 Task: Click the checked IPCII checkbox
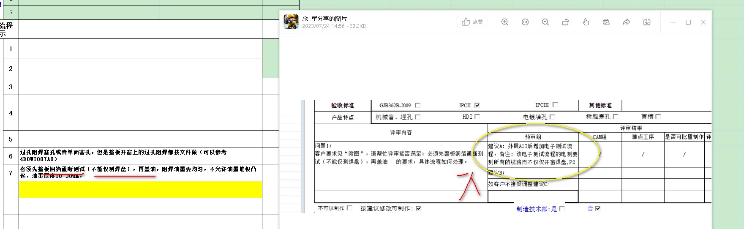(x=477, y=105)
